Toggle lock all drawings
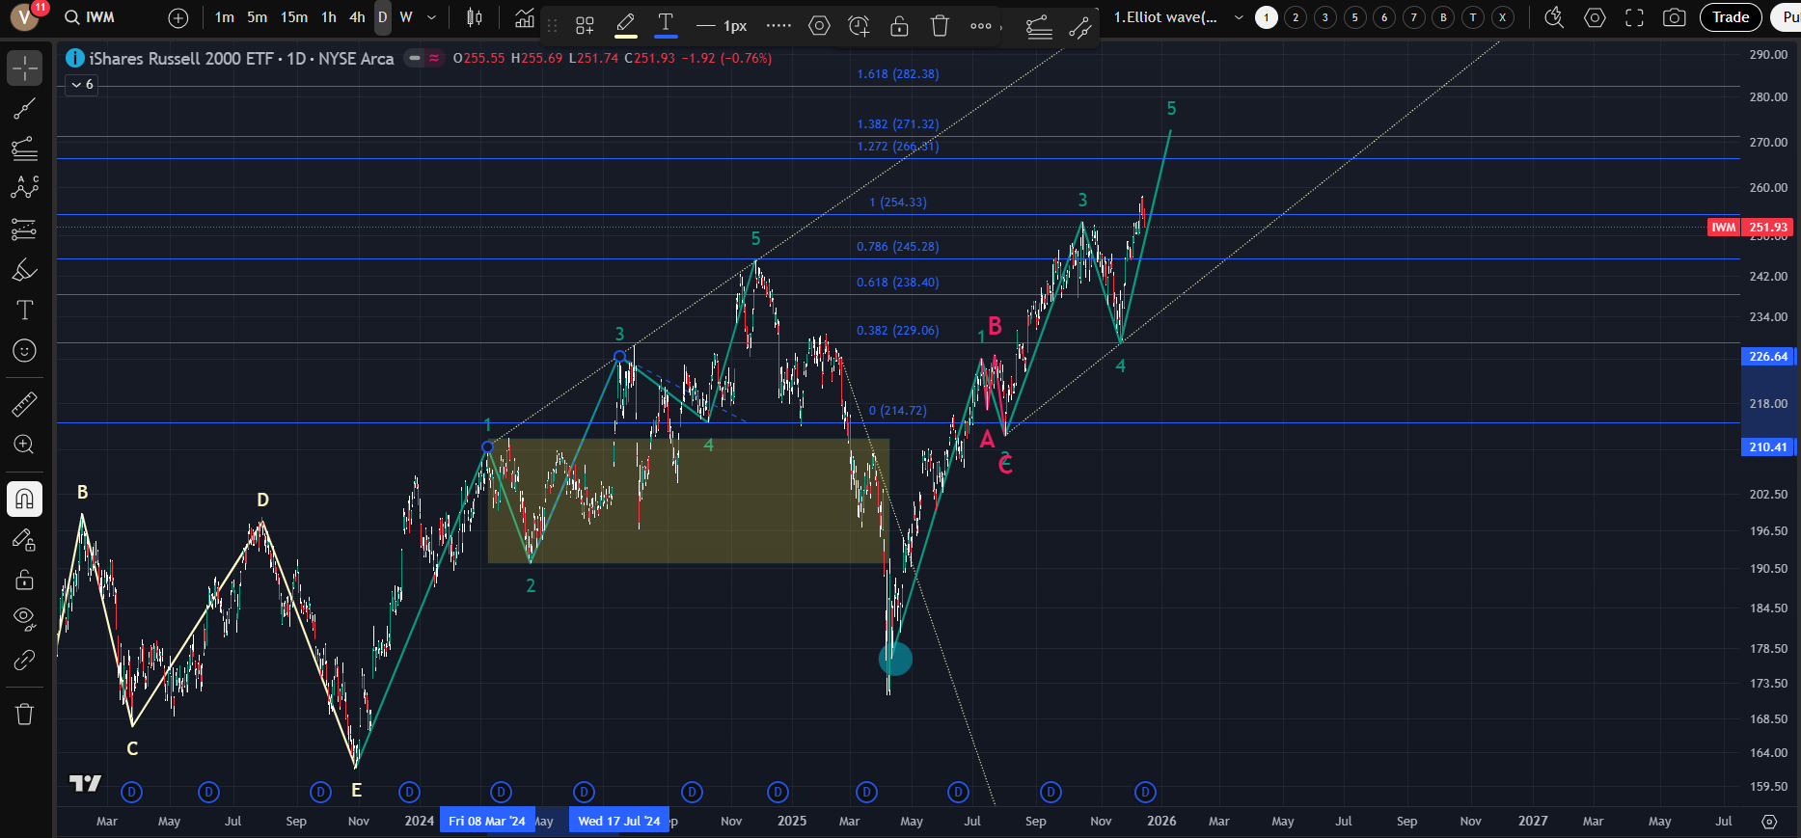 (x=24, y=580)
